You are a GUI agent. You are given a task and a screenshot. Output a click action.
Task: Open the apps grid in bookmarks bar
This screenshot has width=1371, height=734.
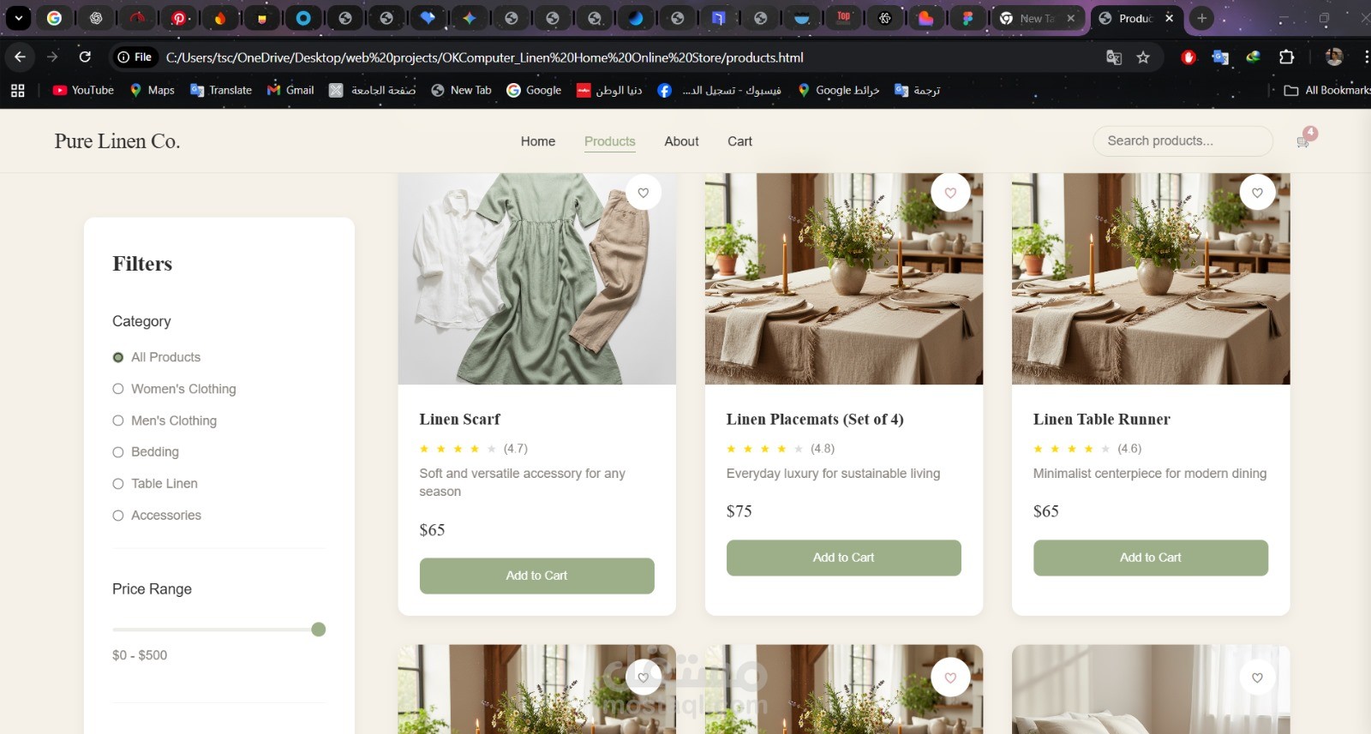[x=18, y=90]
